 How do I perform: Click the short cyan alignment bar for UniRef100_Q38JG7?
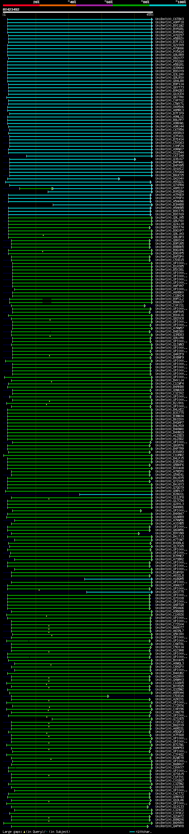[x=73, y=159]
